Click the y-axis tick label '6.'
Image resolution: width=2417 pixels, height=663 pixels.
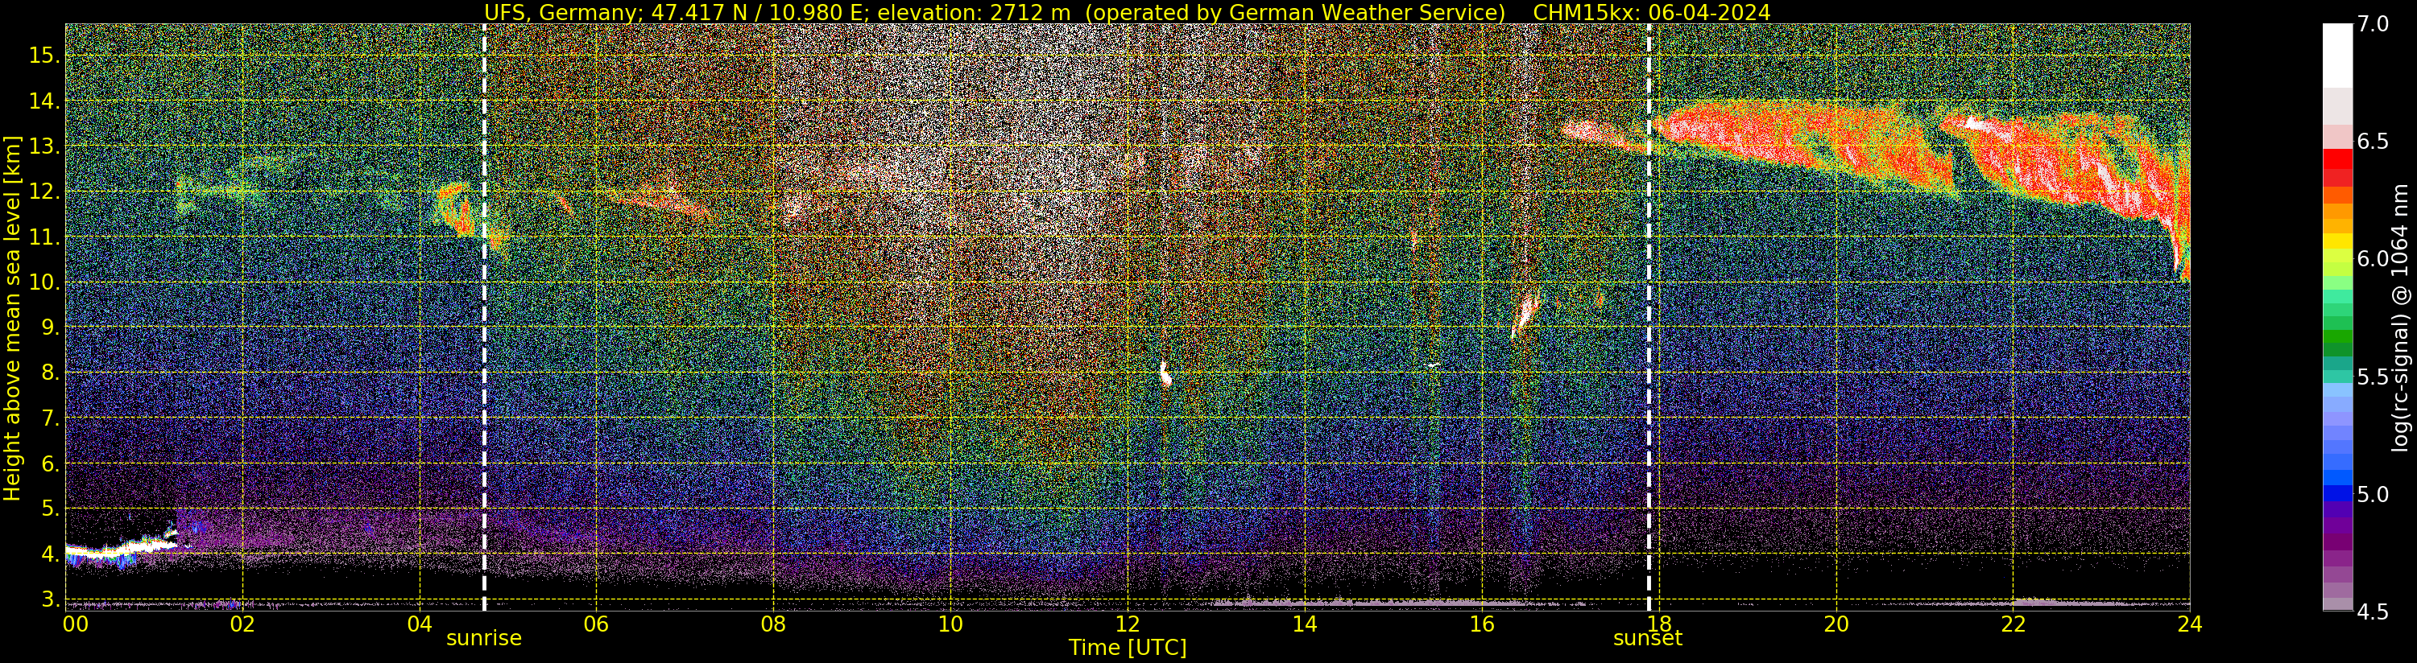[50, 463]
